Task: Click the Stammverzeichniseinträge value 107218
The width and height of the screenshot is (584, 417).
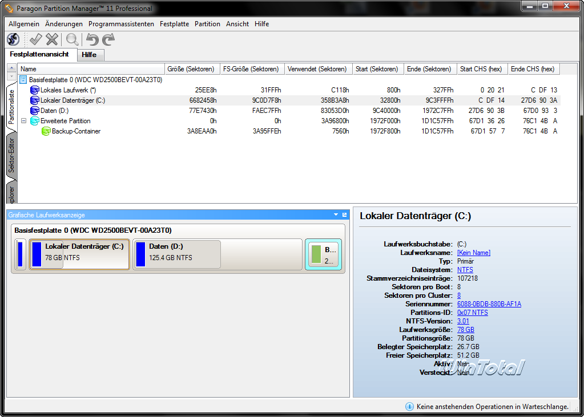Action: [468, 278]
